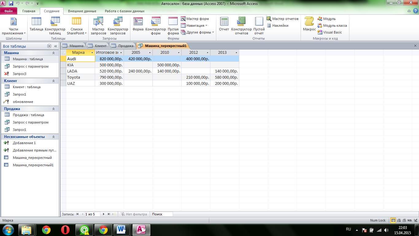
Task: Open the Списки SharePoint menu
Action: (x=77, y=26)
